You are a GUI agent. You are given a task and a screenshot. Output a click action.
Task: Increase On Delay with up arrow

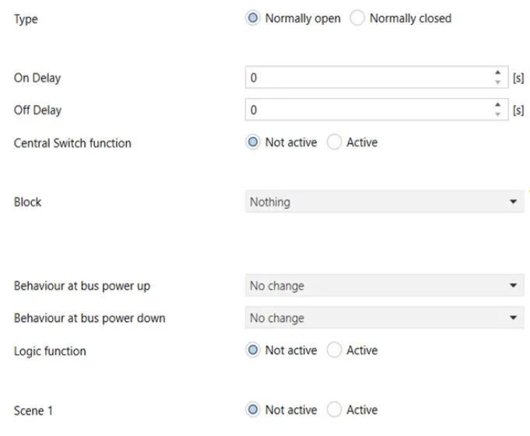[x=498, y=74]
